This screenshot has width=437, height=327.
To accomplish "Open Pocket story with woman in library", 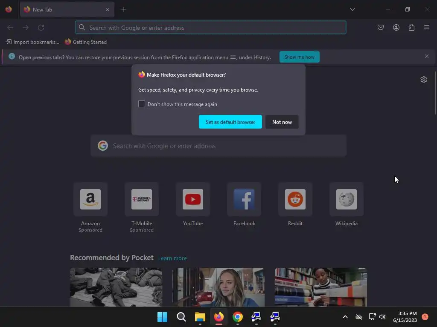I will point(321,287).
